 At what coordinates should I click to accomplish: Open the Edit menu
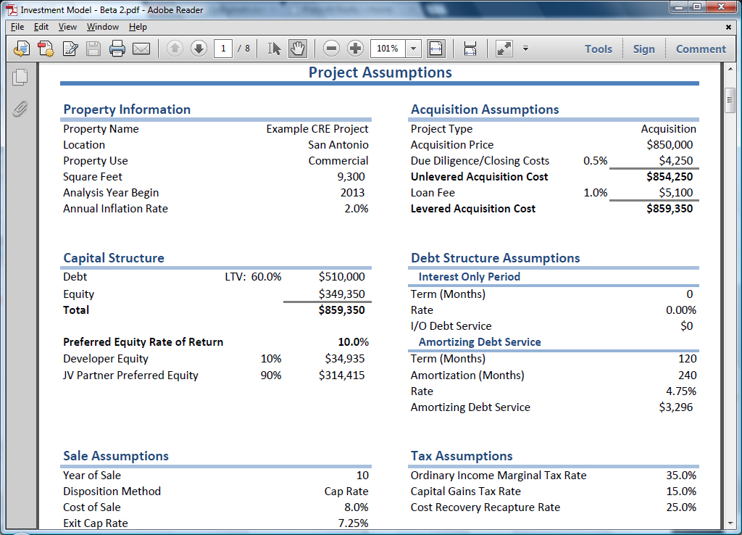tap(41, 27)
